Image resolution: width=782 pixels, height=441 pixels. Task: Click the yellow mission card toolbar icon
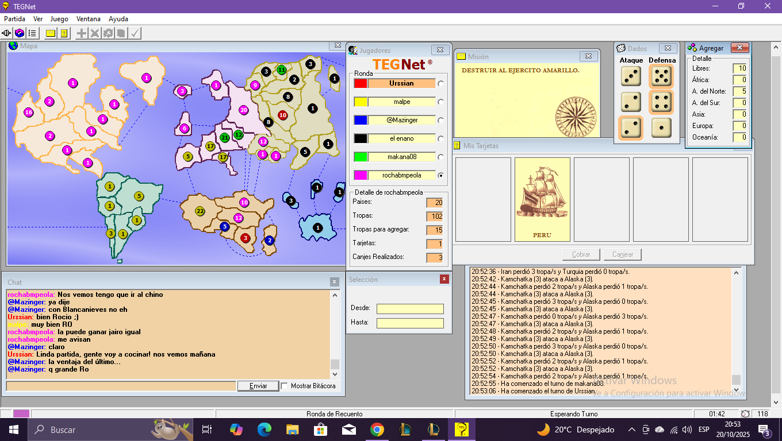coord(51,33)
